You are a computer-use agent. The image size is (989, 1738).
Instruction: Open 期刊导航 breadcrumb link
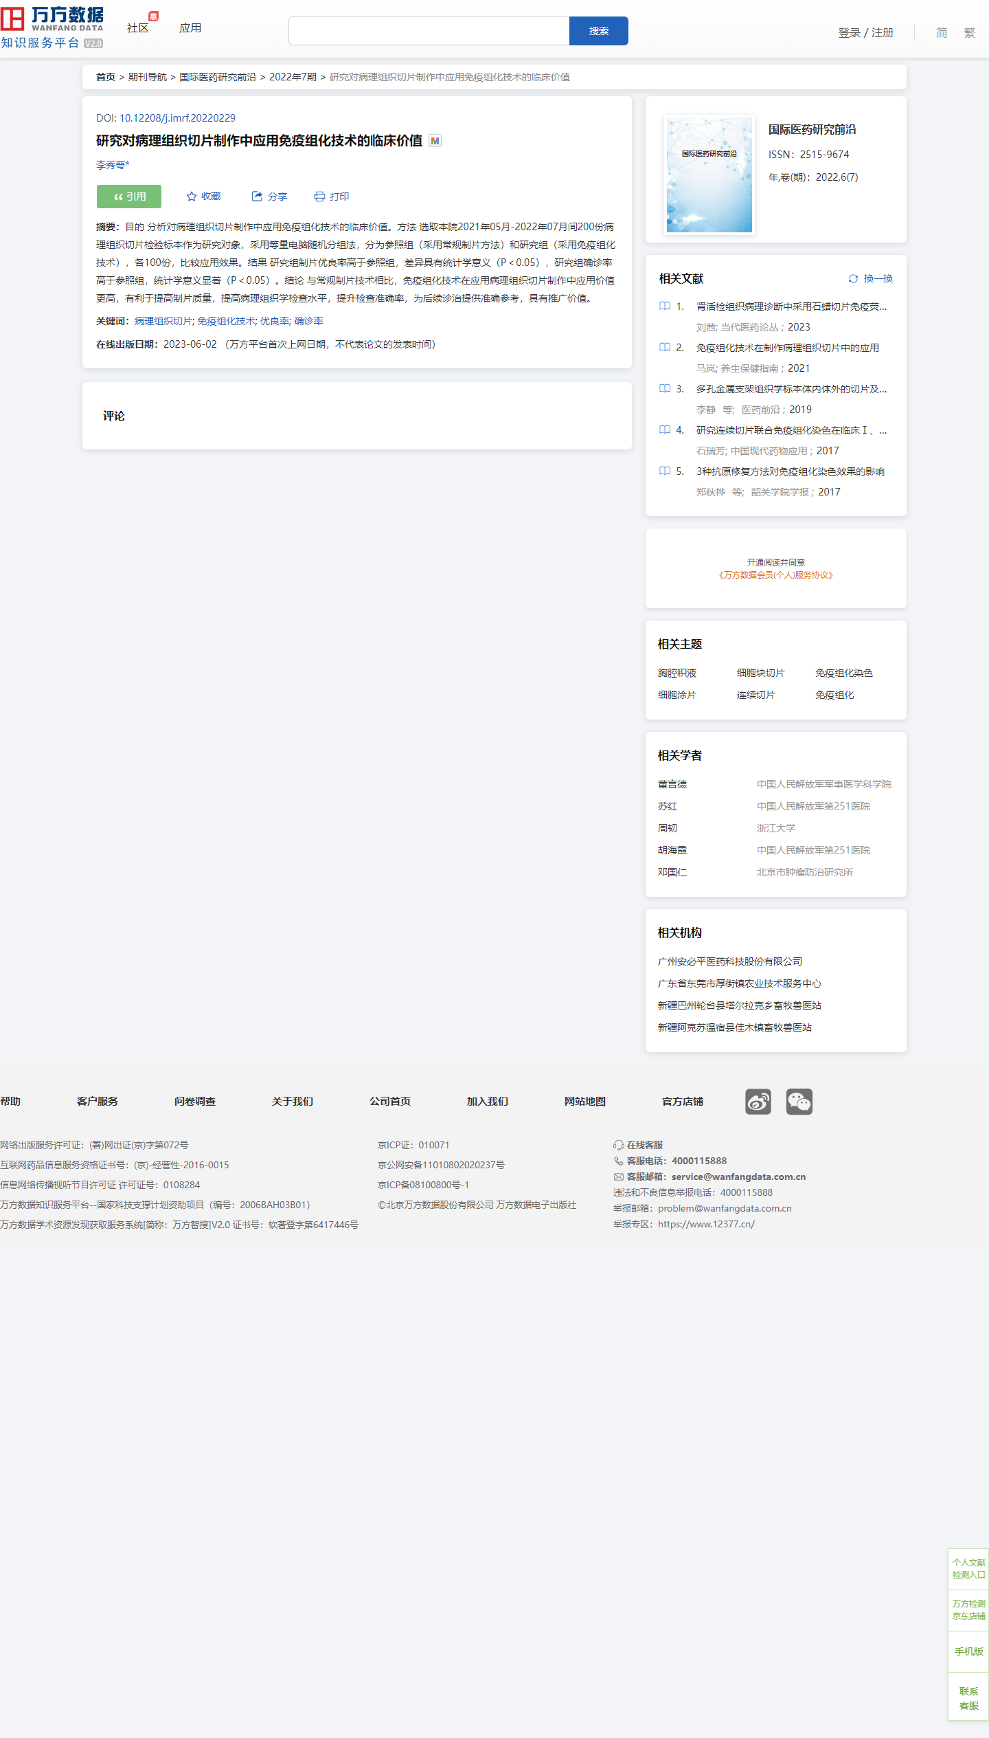(x=148, y=77)
